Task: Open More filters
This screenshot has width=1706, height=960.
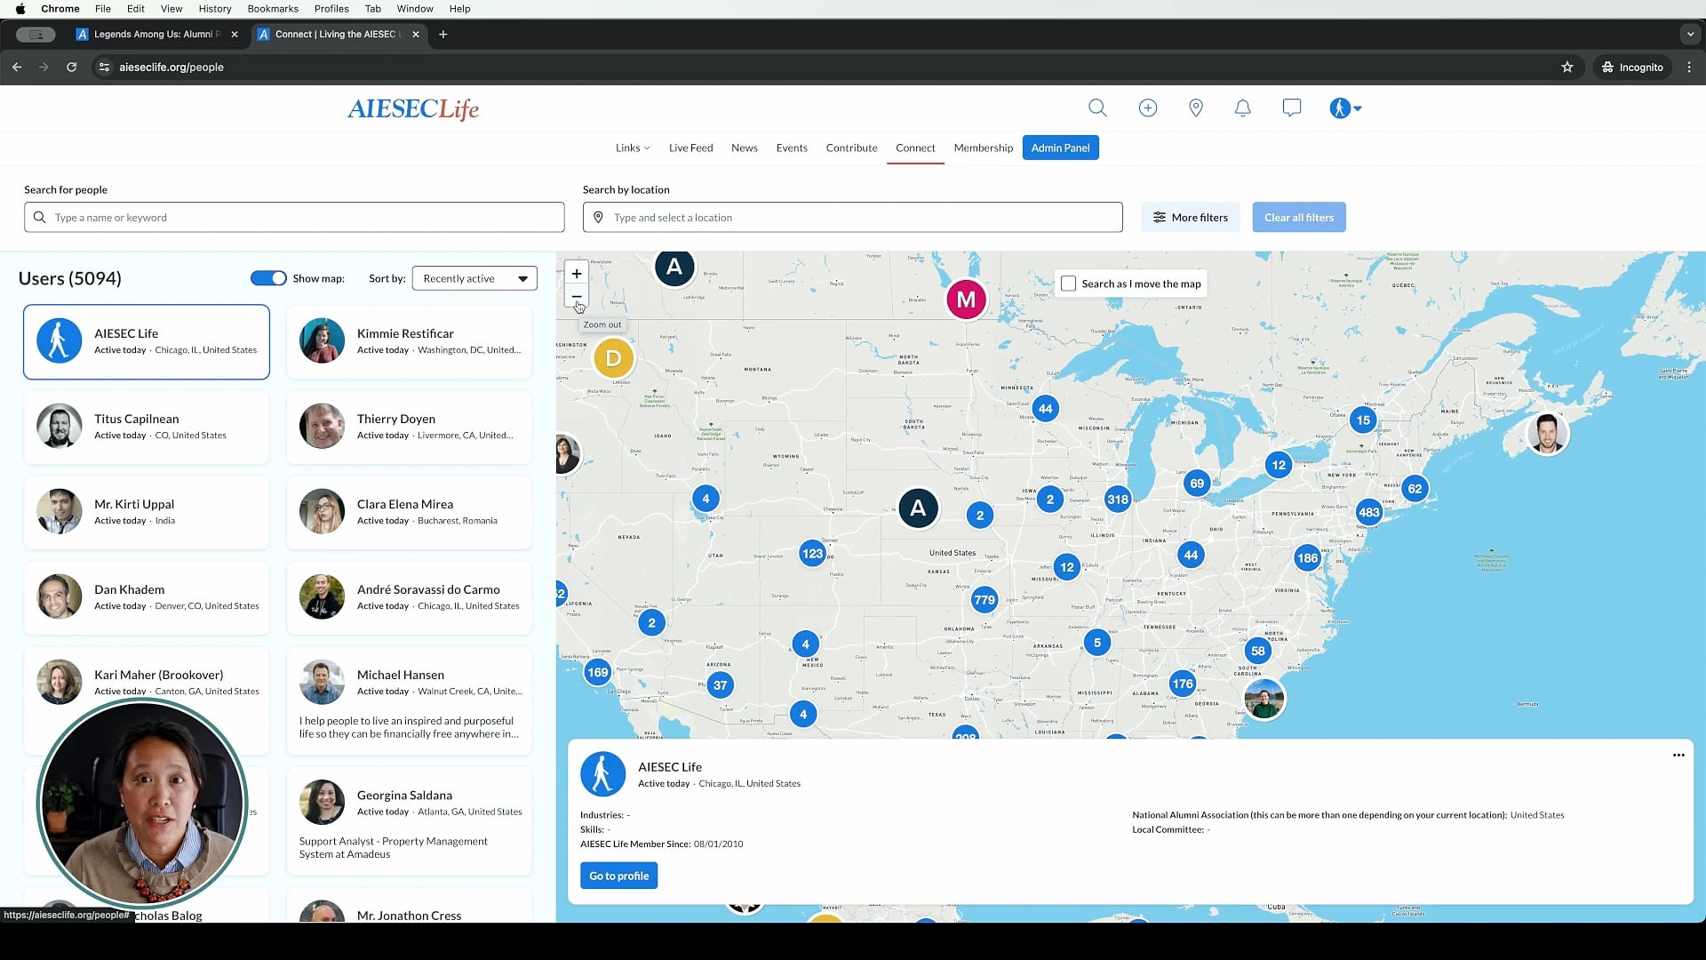Action: [1191, 217]
